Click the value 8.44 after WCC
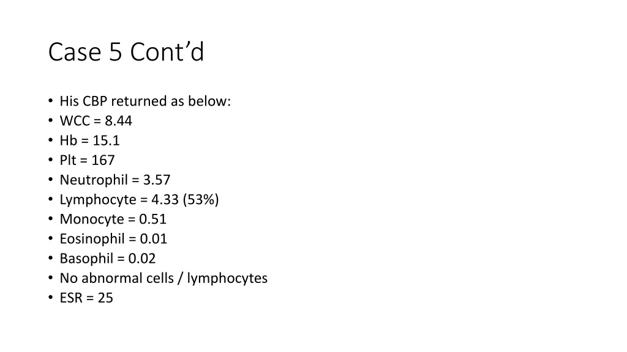 [x=118, y=121]
